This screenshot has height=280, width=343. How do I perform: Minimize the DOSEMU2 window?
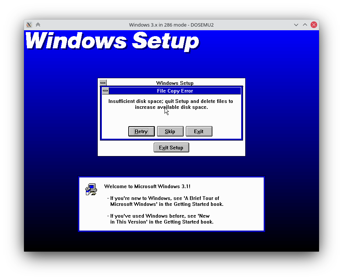click(x=296, y=25)
